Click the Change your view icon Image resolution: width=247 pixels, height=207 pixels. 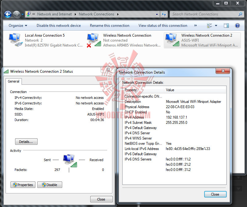209,26
